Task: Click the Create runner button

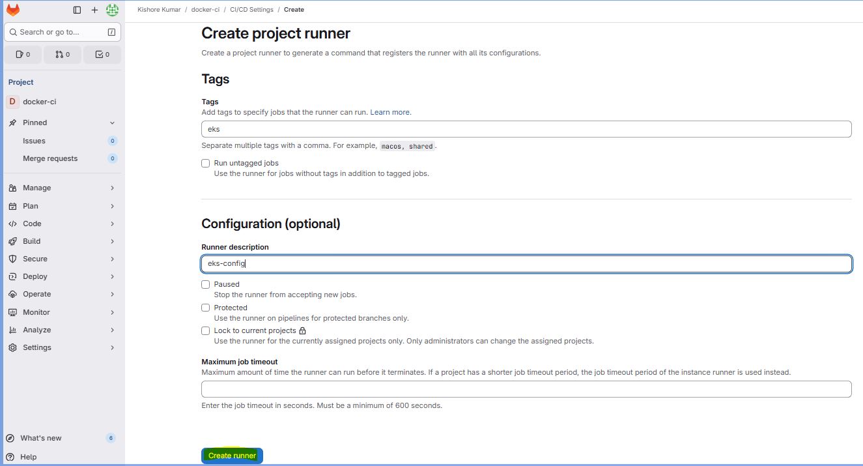Action: [232, 456]
